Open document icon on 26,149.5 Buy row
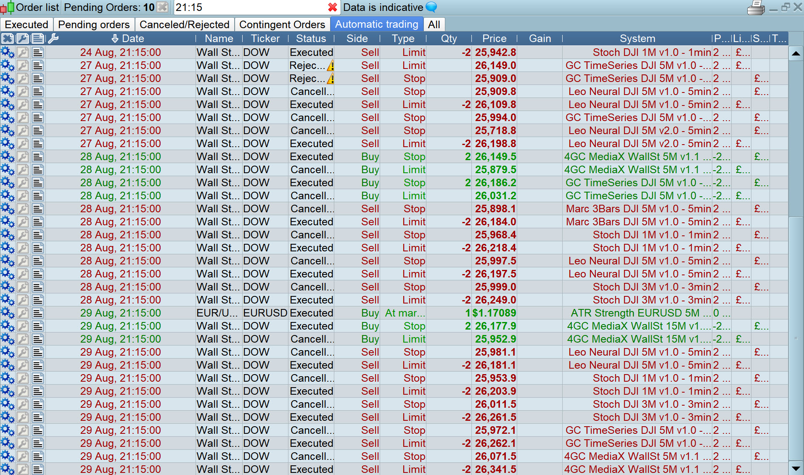Image resolution: width=804 pixels, height=475 pixels. point(38,157)
